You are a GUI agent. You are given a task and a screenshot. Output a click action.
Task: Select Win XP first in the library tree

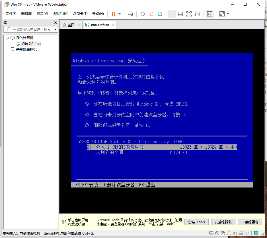coord(31,44)
